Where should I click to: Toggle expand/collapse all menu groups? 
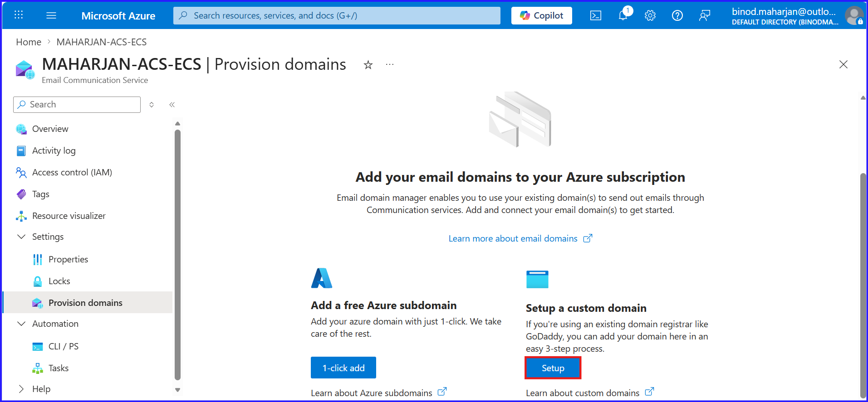pyautogui.click(x=152, y=105)
